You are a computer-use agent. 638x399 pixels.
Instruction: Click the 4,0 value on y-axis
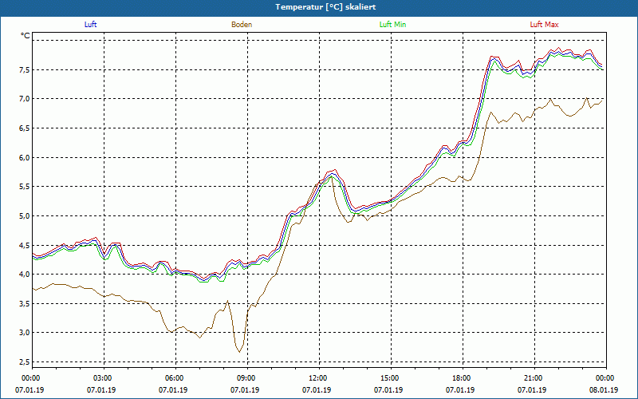(25, 274)
